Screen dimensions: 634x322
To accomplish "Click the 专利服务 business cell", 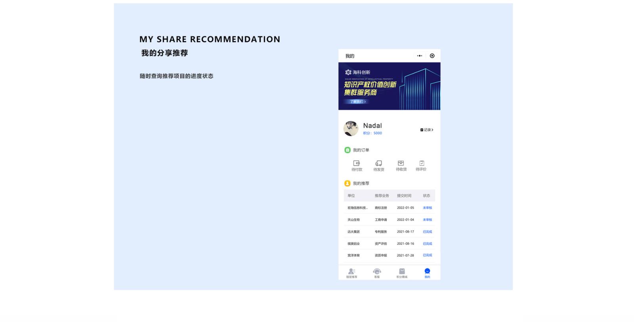I will click(x=381, y=232).
